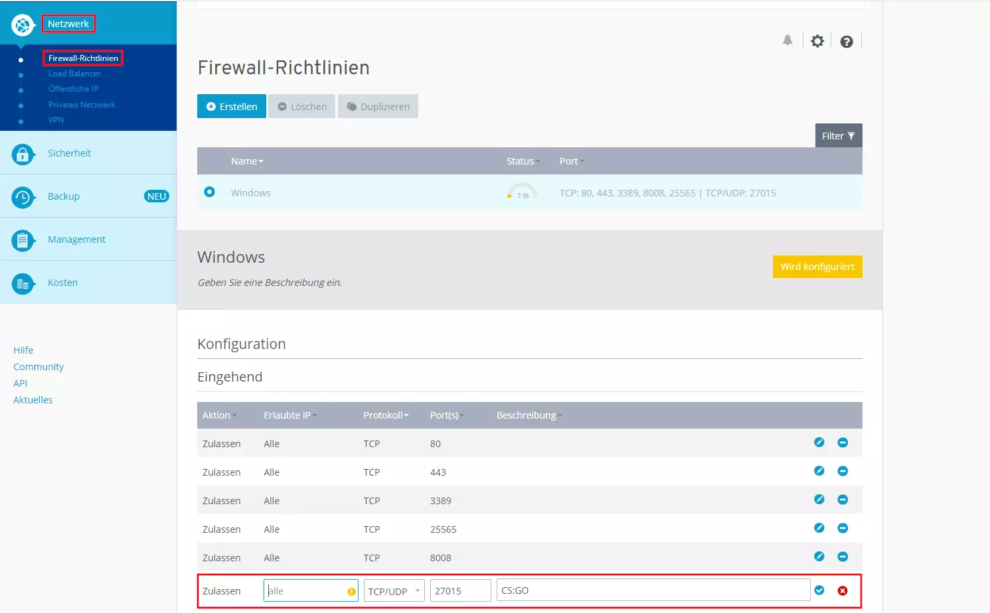Click the Management clipboard icon
990x613 pixels.
pyautogui.click(x=23, y=240)
